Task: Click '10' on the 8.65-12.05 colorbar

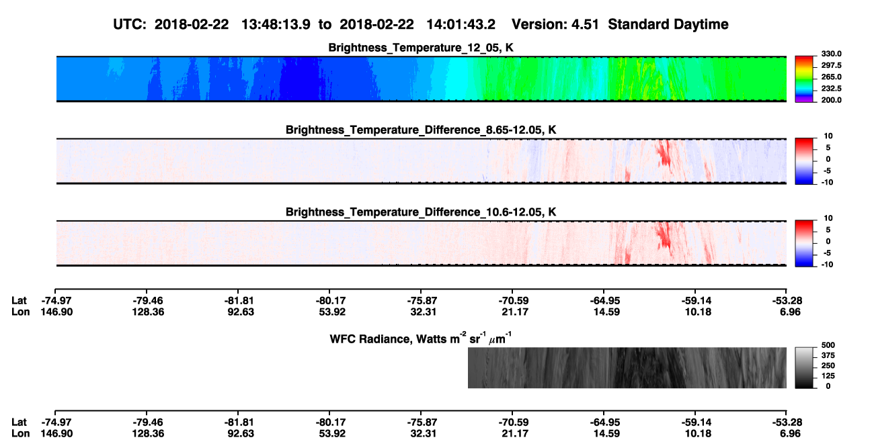Action: pyautogui.click(x=828, y=136)
